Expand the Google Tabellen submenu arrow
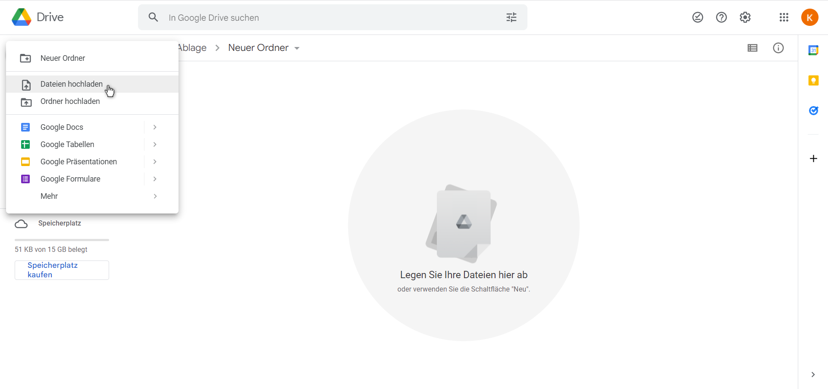 tap(155, 144)
